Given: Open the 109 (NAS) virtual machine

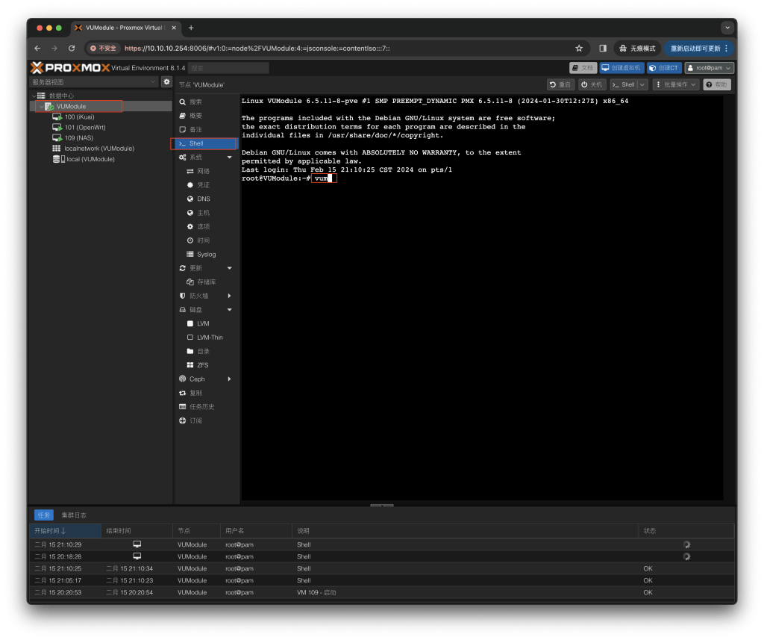Looking at the screenshot, I should 78,138.
